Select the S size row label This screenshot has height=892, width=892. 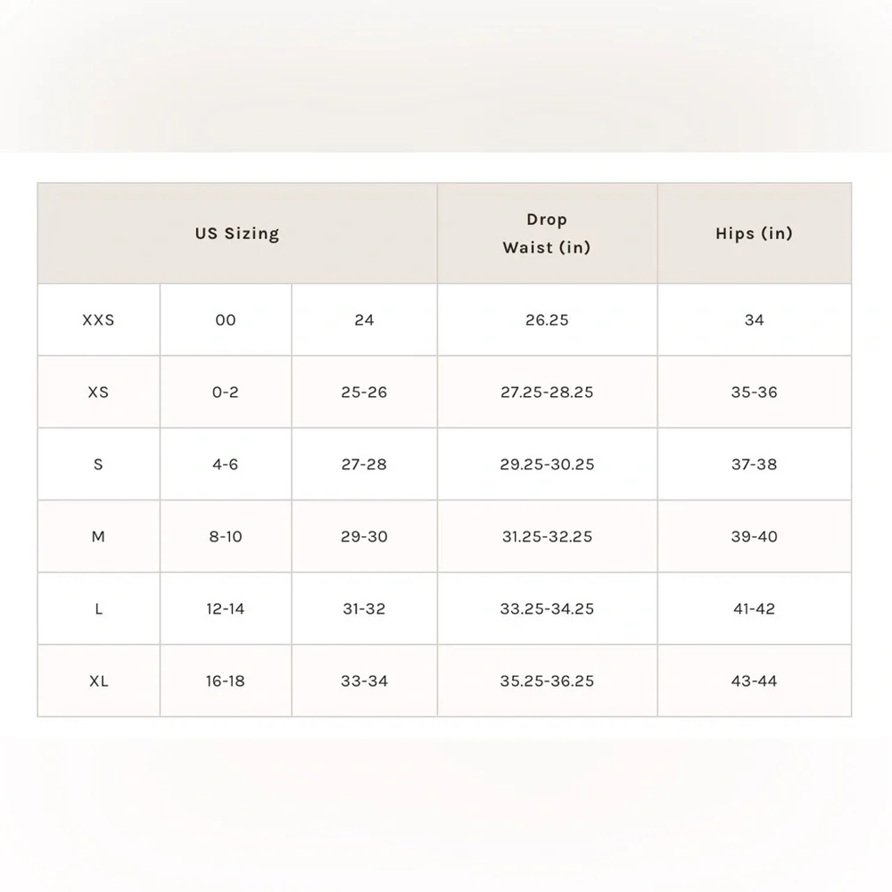tap(98, 464)
